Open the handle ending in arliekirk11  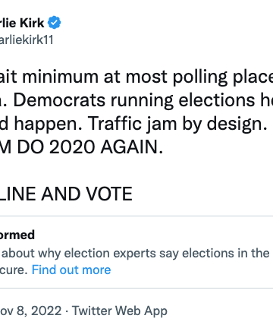click(x=27, y=39)
